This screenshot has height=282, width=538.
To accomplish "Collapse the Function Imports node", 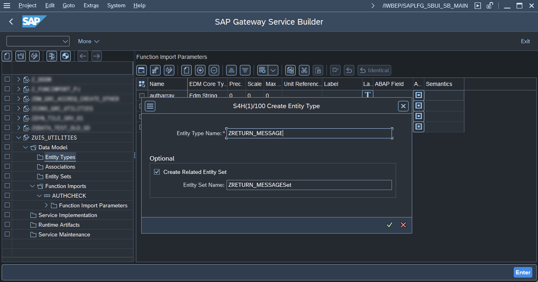I will pyautogui.click(x=32, y=186).
